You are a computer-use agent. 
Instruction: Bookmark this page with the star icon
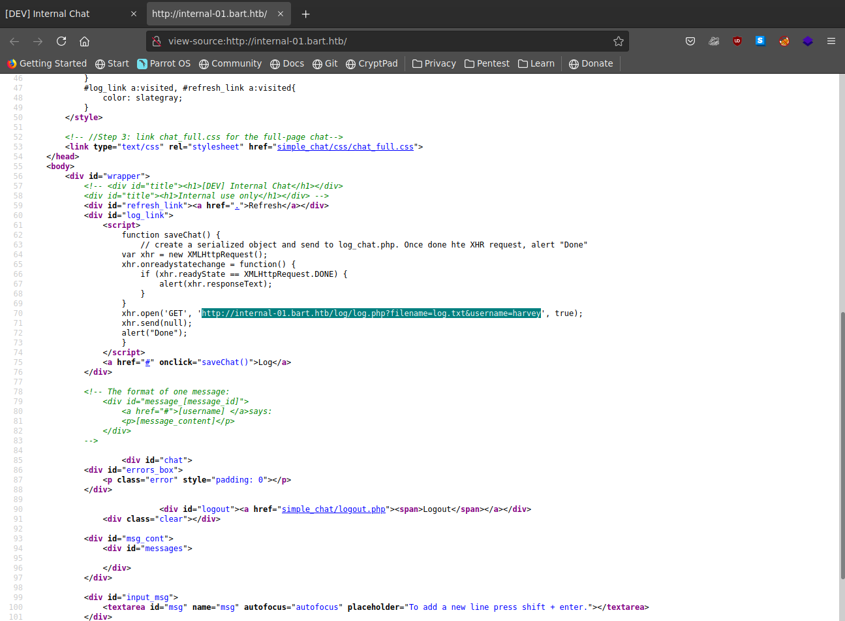[x=619, y=41]
